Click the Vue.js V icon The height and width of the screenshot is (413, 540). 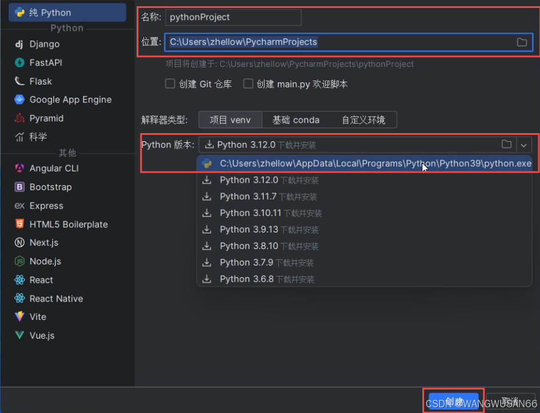click(x=19, y=335)
